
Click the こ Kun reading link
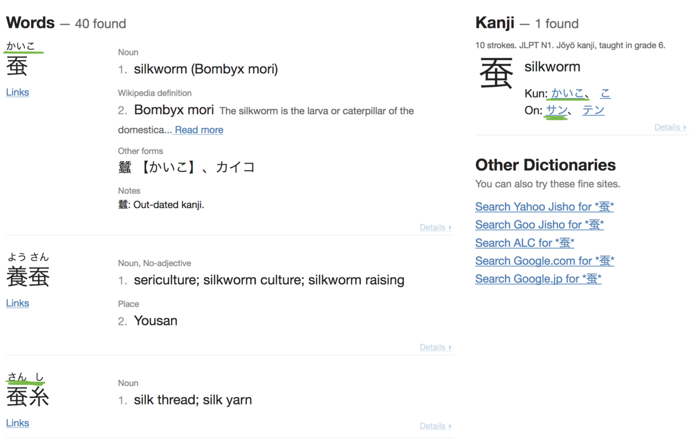click(x=605, y=93)
